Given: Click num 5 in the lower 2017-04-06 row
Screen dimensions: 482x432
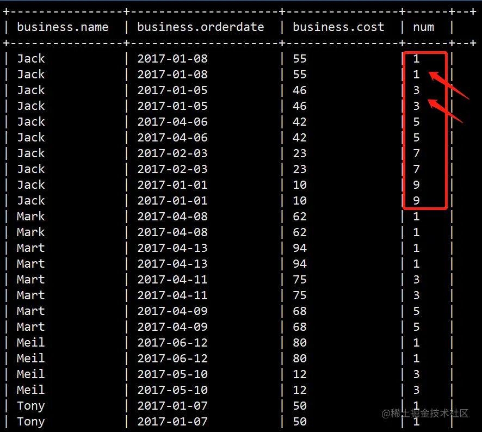Looking at the screenshot, I should tap(416, 138).
